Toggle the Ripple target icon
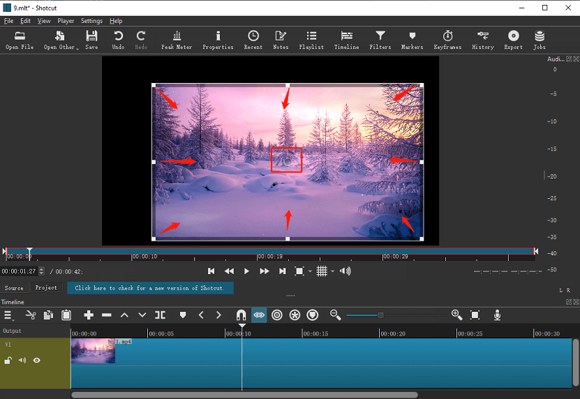The height and width of the screenshot is (399, 580). (277, 315)
